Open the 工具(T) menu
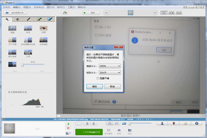The height and width of the screenshot is (138, 207). [71, 7]
